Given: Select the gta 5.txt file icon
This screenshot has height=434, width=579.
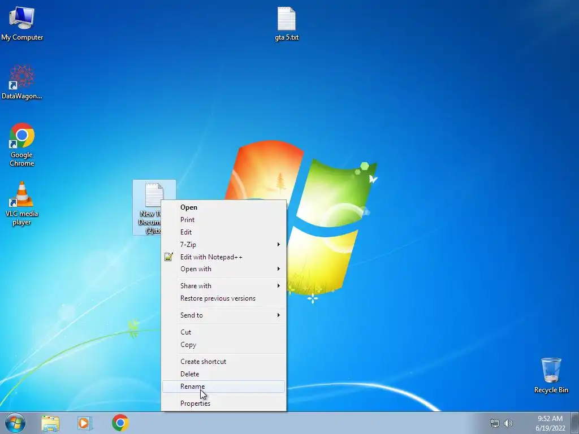Looking at the screenshot, I should [287, 24].
